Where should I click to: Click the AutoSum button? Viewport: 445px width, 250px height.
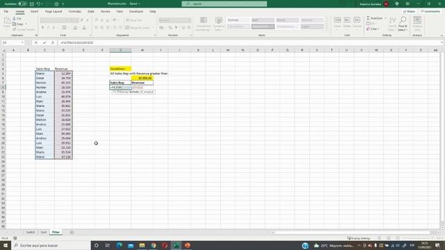tap(375, 18)
